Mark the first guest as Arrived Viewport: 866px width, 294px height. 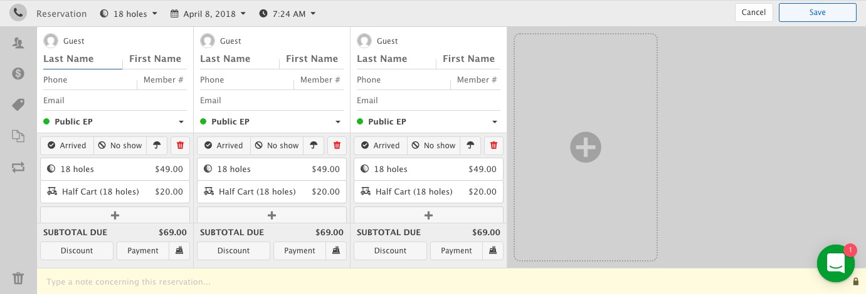point(67,146)
